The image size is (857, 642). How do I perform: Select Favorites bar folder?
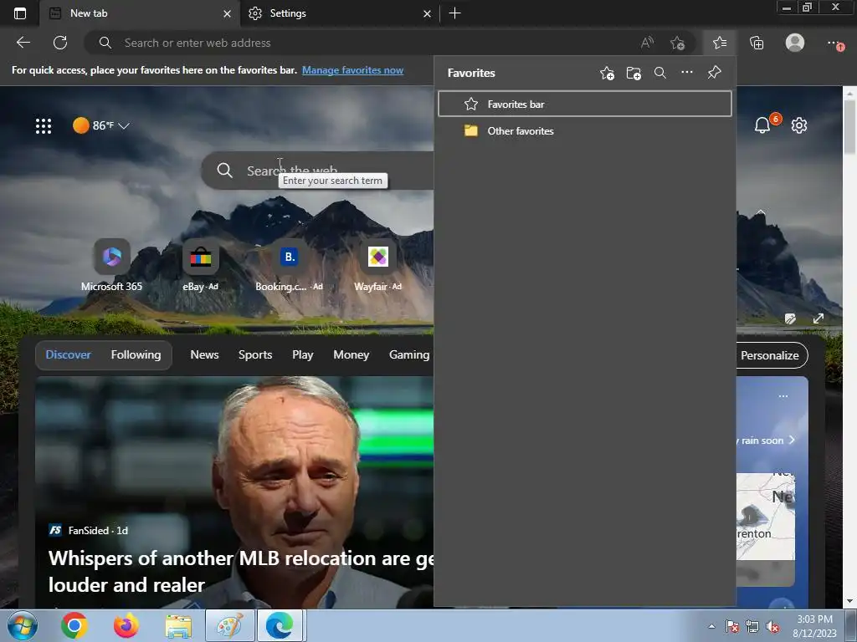click(x=585, y=104)
